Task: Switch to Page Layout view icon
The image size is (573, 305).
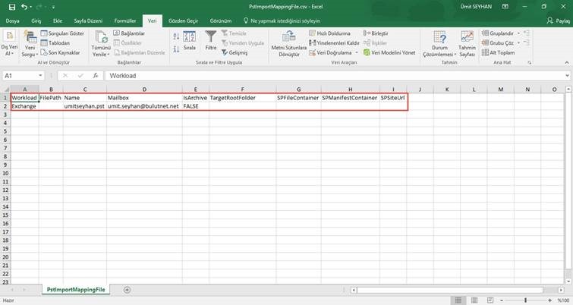Action: [x=474, y=300]
